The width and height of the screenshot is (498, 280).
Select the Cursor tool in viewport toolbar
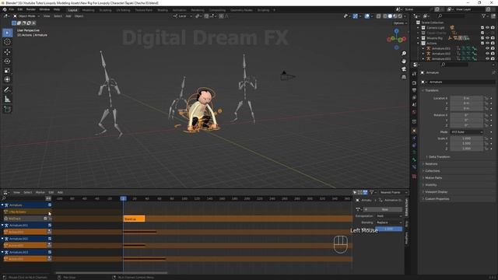pyautogui.click(x=7, y=42)
